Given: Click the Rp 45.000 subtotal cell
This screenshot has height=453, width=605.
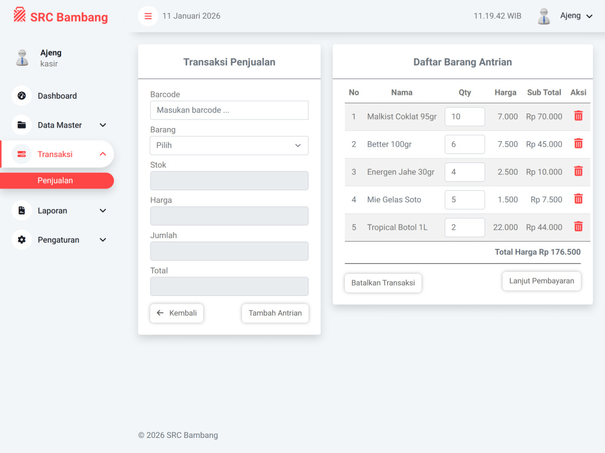Looking at the screenshot, I should click(544, 144).
